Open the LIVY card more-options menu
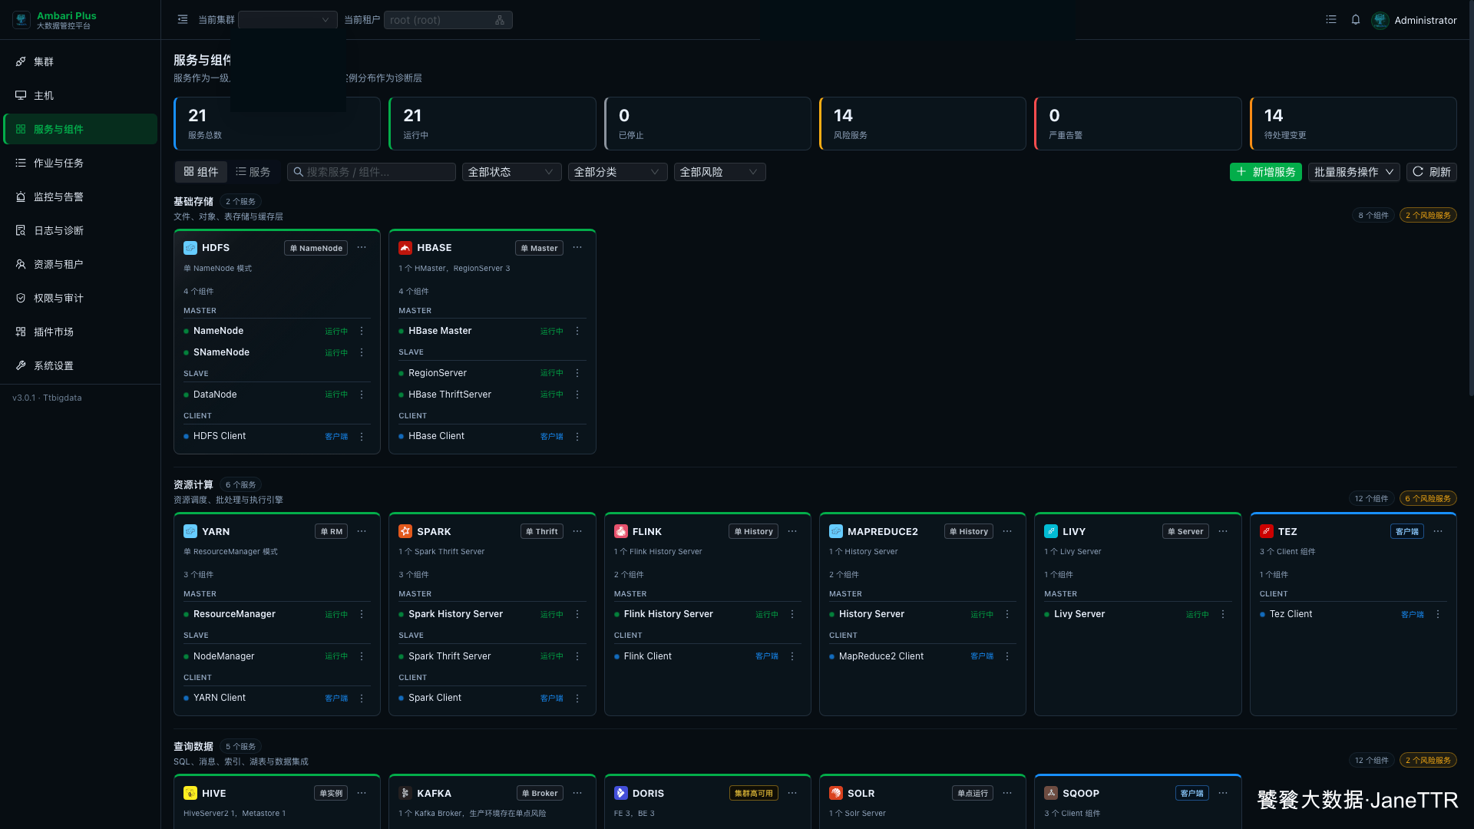Image resolution: width=1474 pixels, height=829 pixels. [x=1223, y=531]
